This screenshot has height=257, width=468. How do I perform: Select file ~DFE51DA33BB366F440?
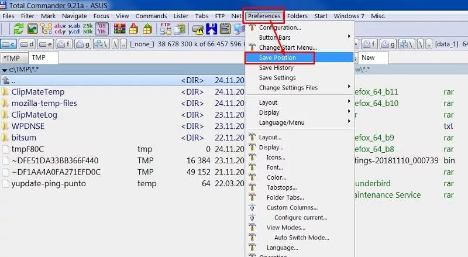coord(122,160)
